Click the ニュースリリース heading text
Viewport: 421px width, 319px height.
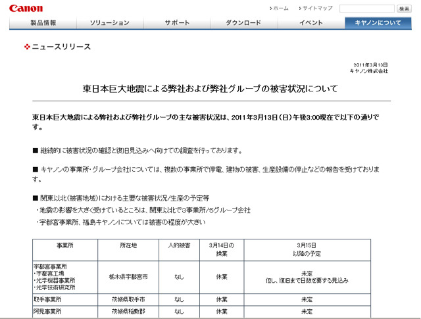[61, 47]
